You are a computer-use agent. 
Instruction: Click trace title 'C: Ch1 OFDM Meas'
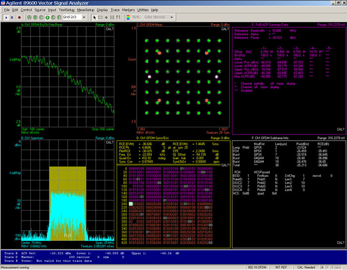149,25
